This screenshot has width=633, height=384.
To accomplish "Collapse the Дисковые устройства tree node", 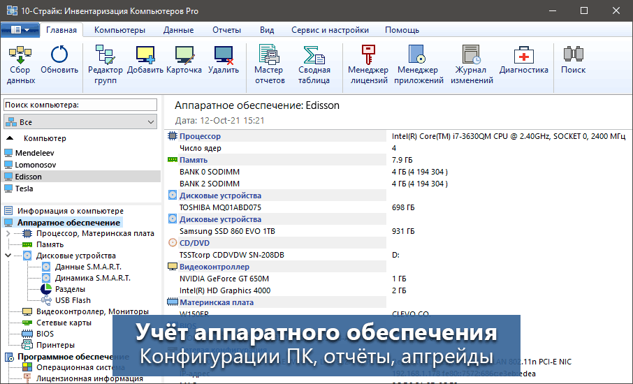I will coord(8,256).
